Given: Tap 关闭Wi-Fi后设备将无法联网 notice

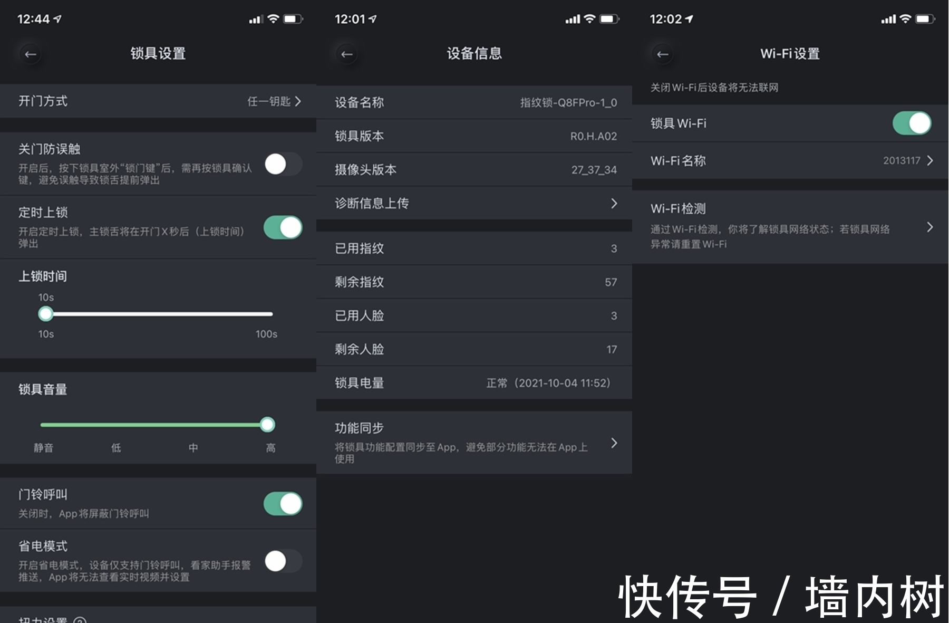Looking at the screenshot, I should (714, 88).
